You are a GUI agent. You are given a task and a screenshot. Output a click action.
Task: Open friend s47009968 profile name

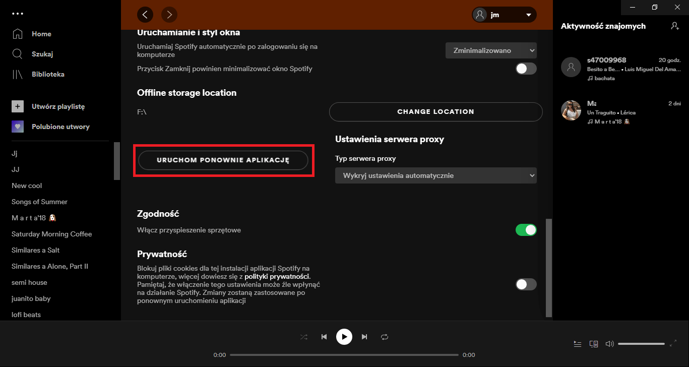(x=607, y=60)
